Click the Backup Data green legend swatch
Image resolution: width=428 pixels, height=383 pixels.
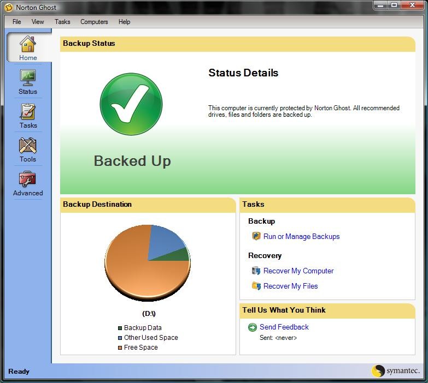pos(120,328)
